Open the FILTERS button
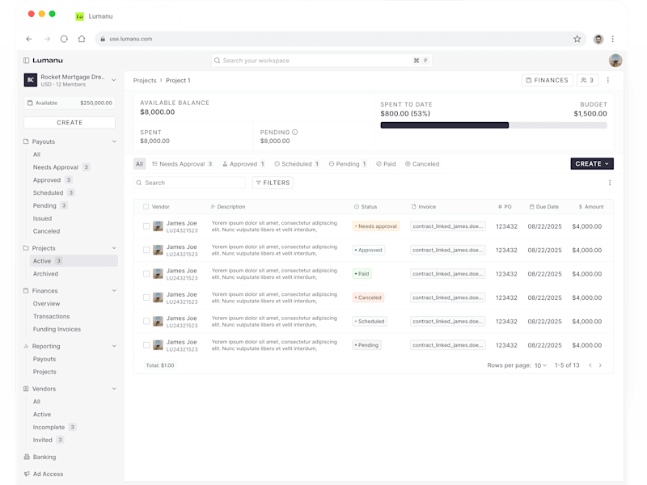647x485 pixels. 273,183
